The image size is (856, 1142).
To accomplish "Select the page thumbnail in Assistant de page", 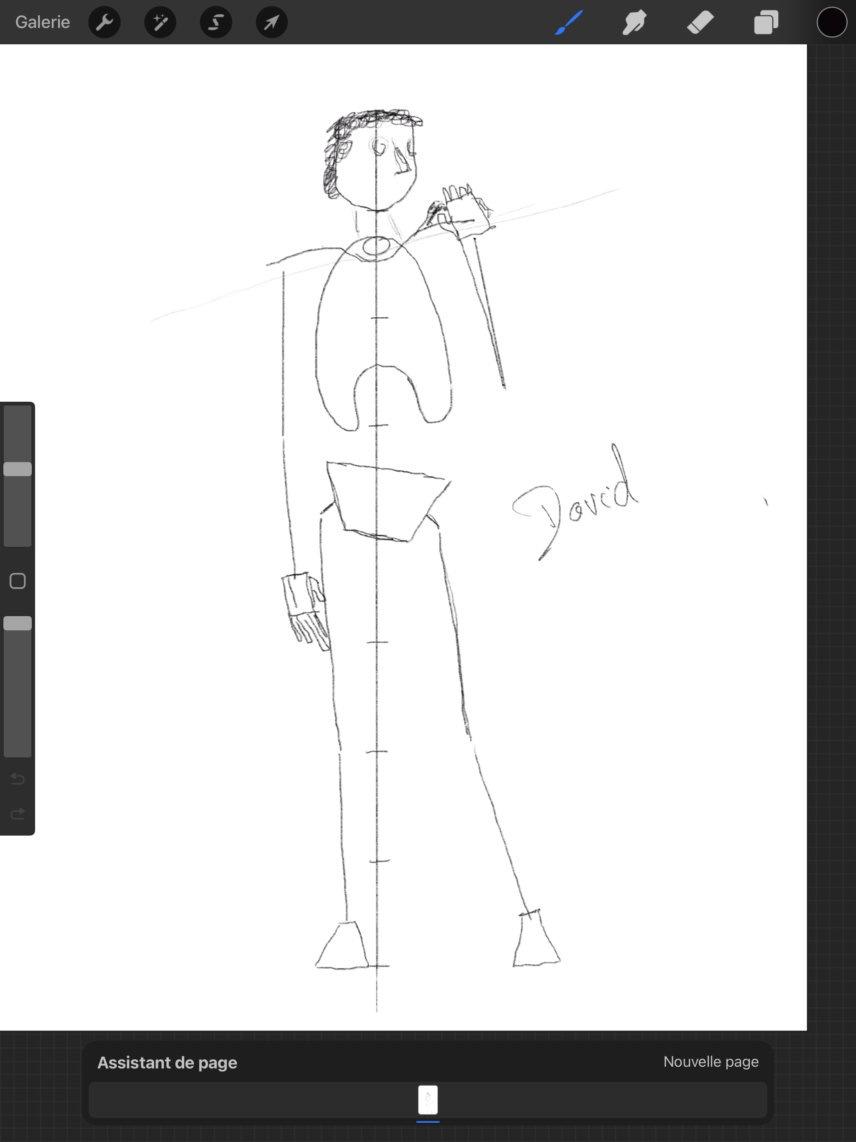I will [428, 1100].
